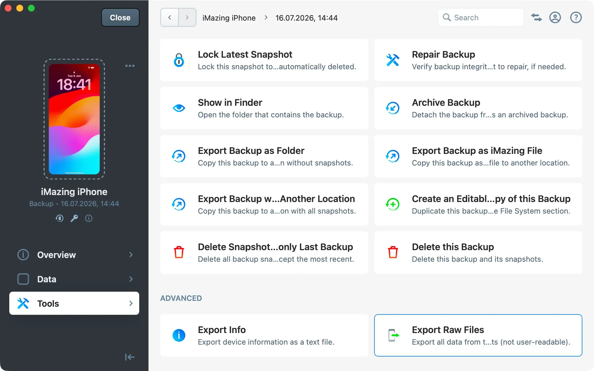
Task: Click the Export Backup as iMazing File icon
Action: [393, 156]
